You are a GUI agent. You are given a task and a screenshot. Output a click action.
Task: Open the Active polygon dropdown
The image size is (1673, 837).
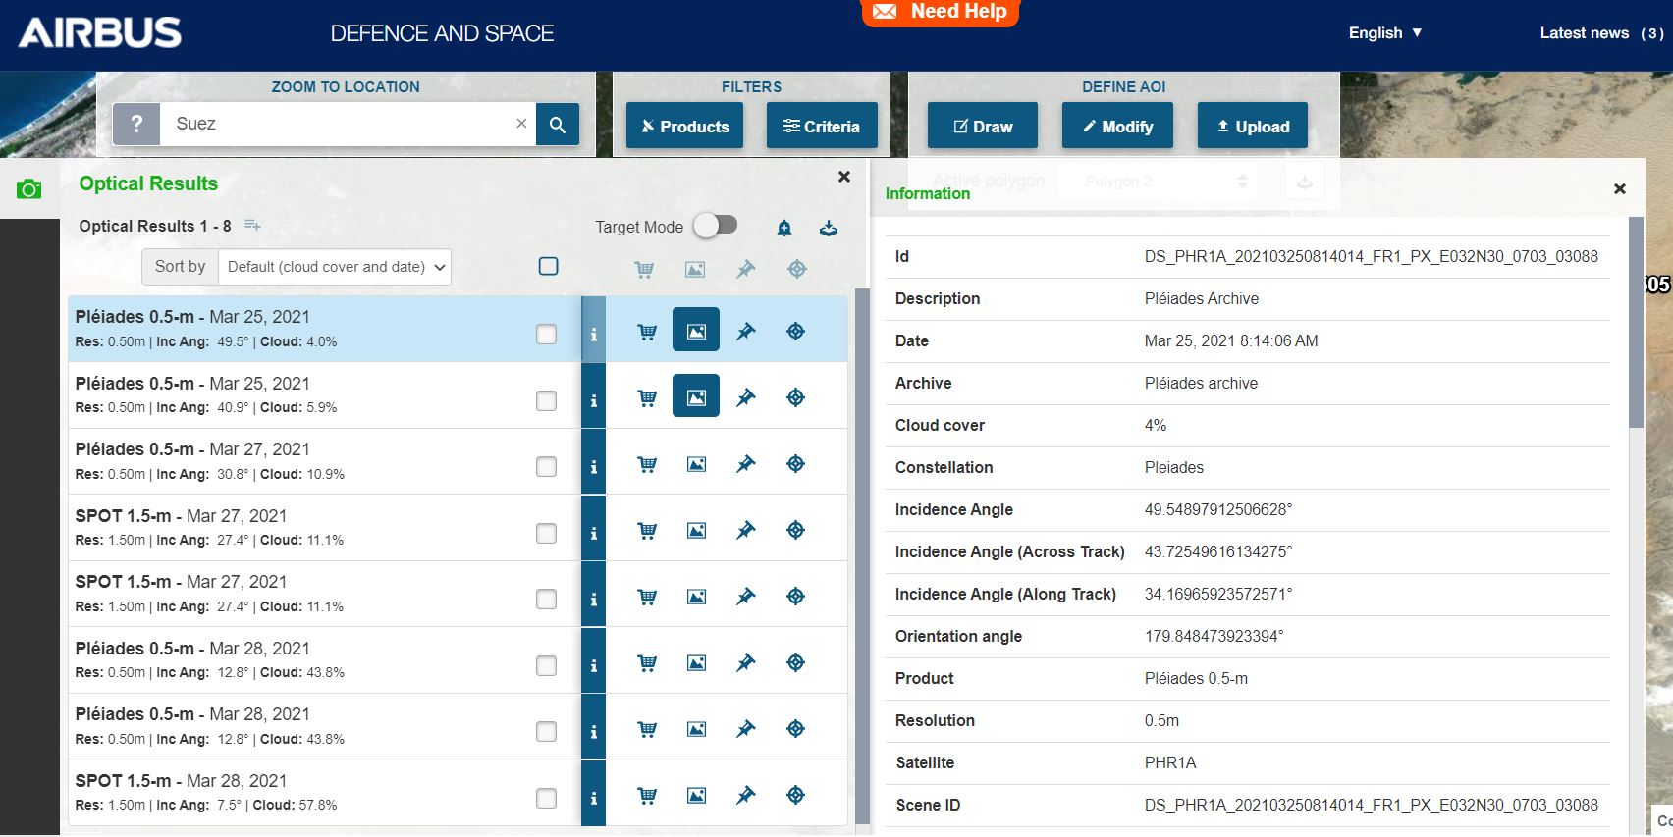(1157, 182)
